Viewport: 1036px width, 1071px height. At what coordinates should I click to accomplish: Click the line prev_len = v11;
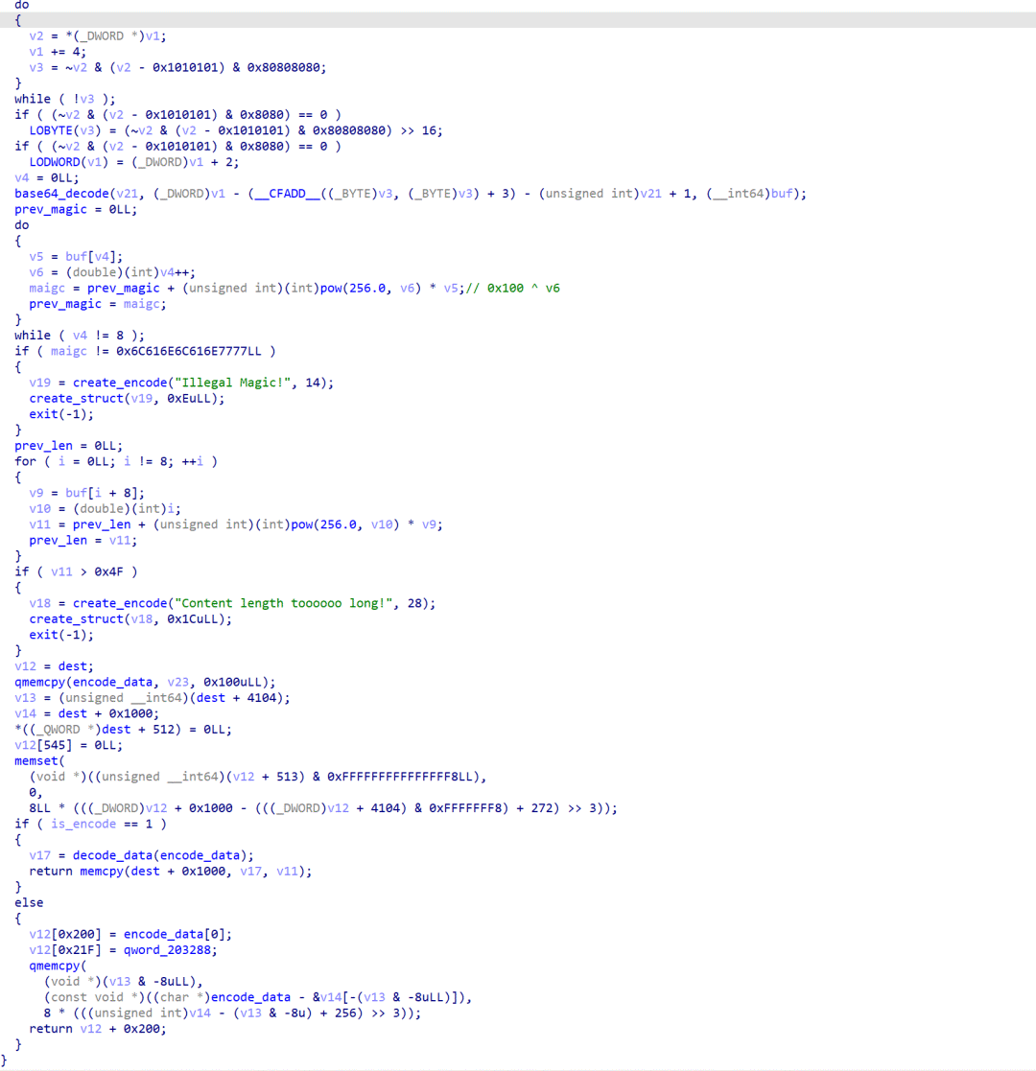point(83,540)
